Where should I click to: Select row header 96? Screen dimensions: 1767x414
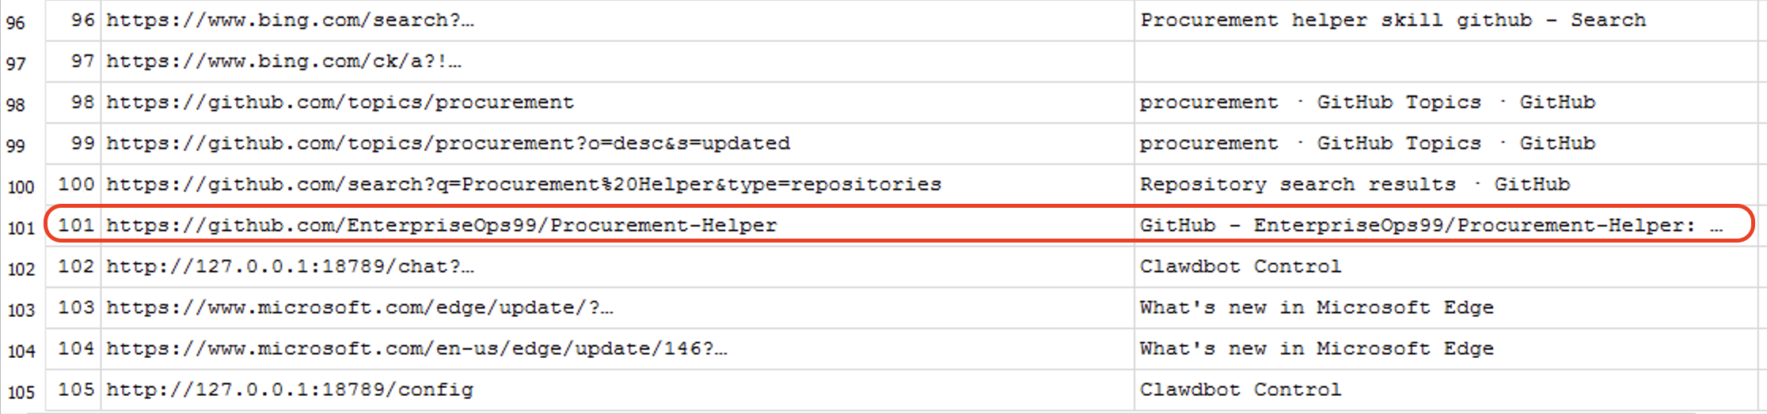pyautogui.click(x=16, y=23)
